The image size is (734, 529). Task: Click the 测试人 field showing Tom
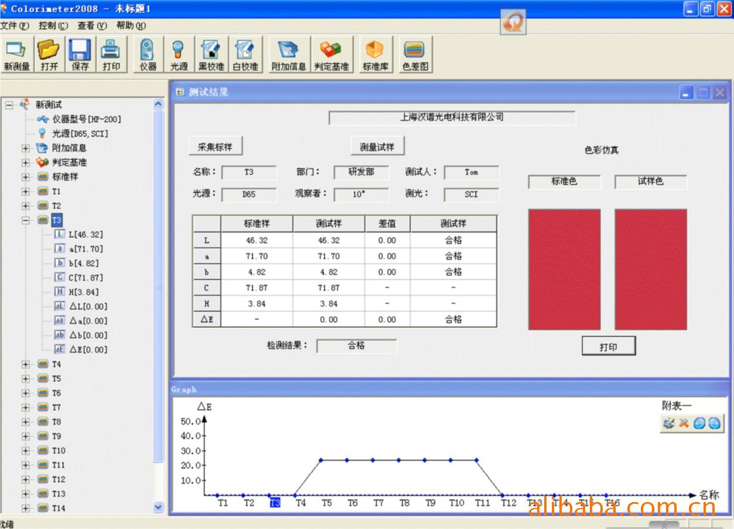(x=472, y=172)
